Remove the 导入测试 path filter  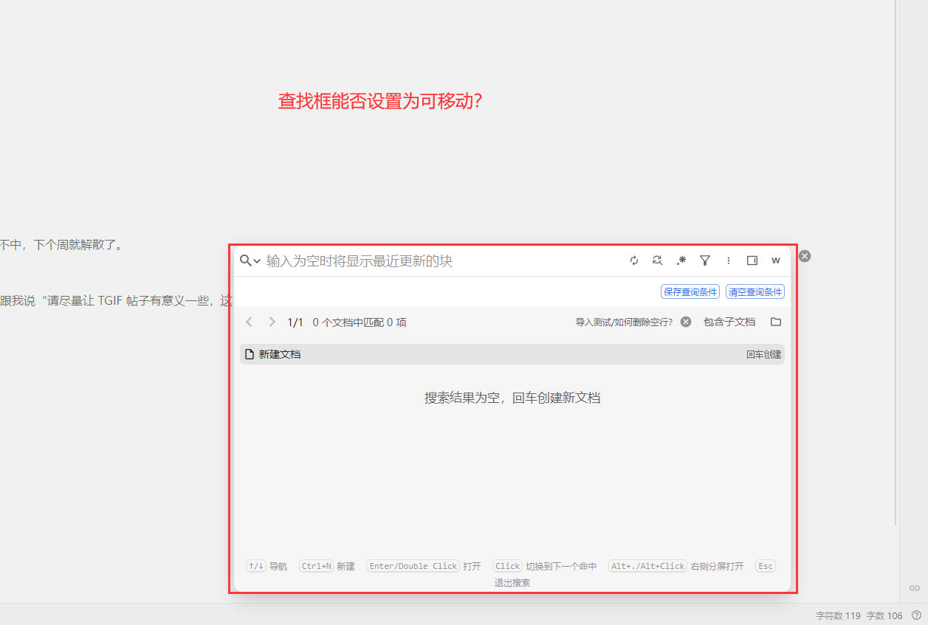686,322
